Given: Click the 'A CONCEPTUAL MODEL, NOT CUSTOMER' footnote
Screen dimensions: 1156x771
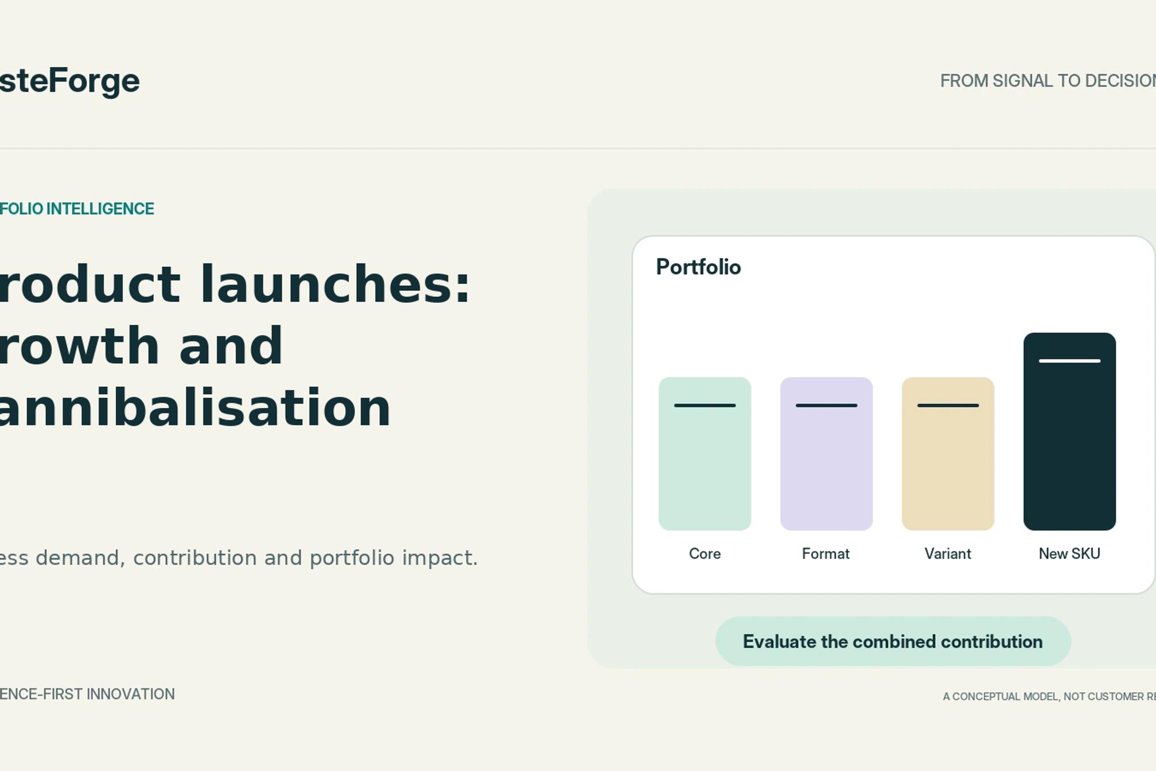Looking at the screenshot, I should click(x=1049, y=696).
